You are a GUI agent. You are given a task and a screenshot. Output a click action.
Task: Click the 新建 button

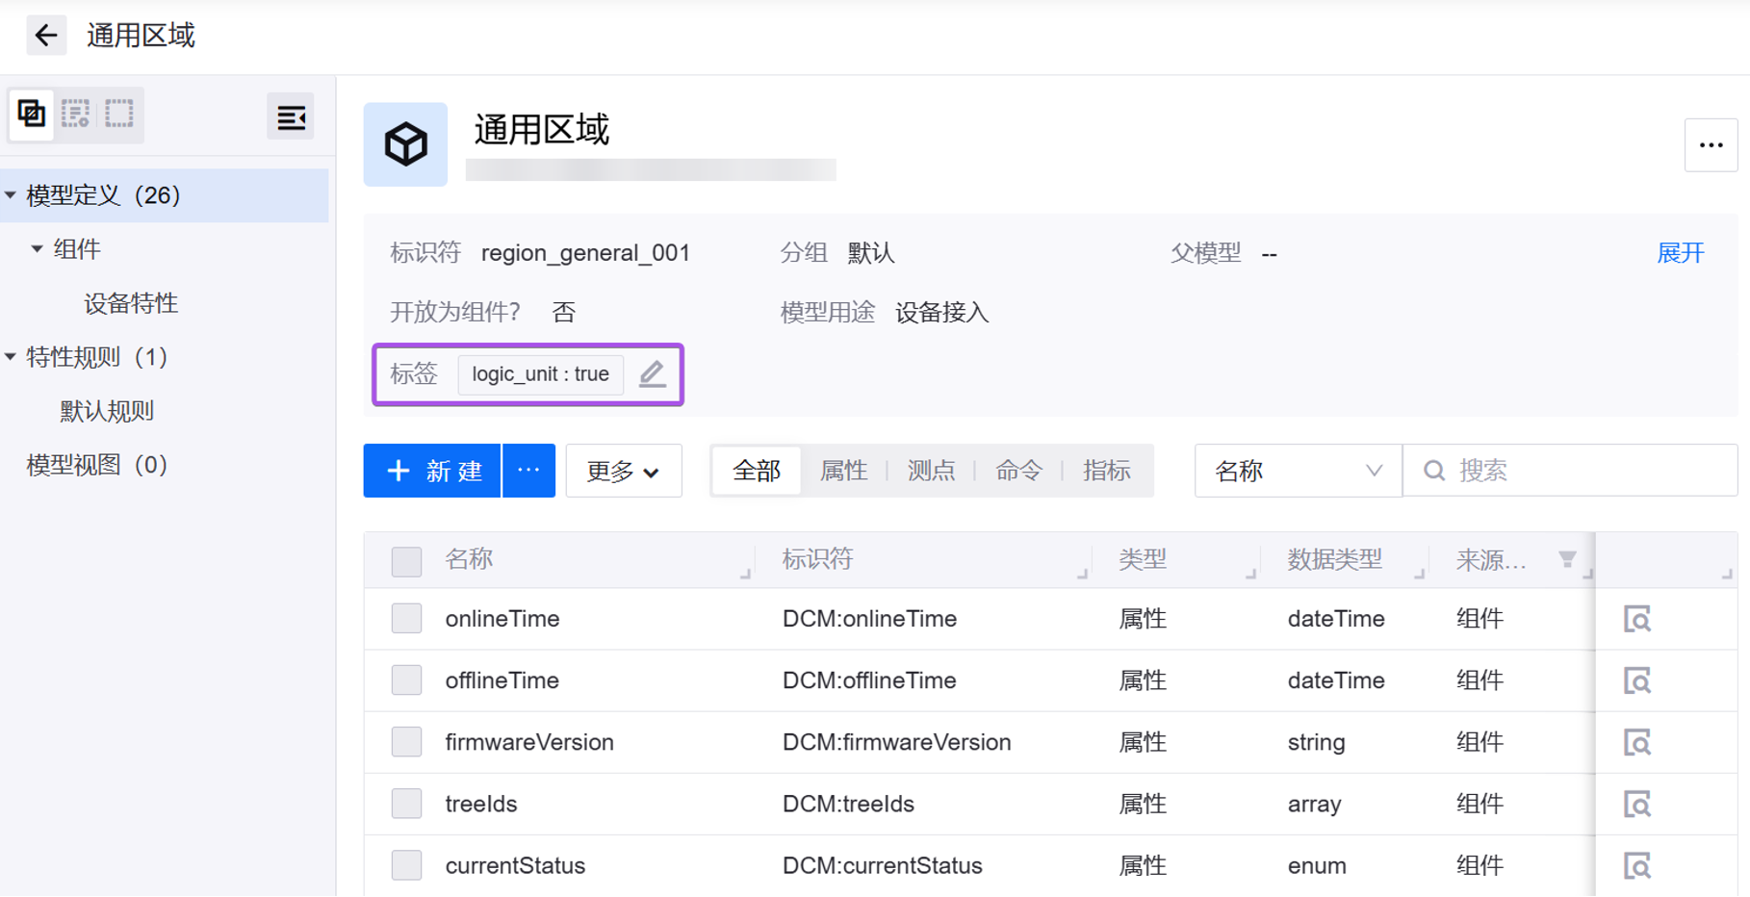pos(432,471)
